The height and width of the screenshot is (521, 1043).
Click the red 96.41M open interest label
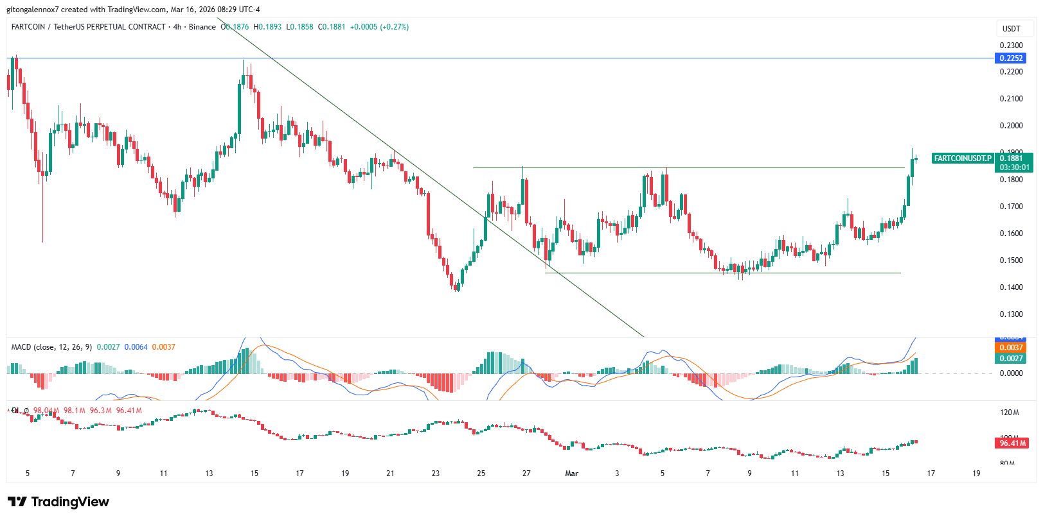tap(1012, 443)
